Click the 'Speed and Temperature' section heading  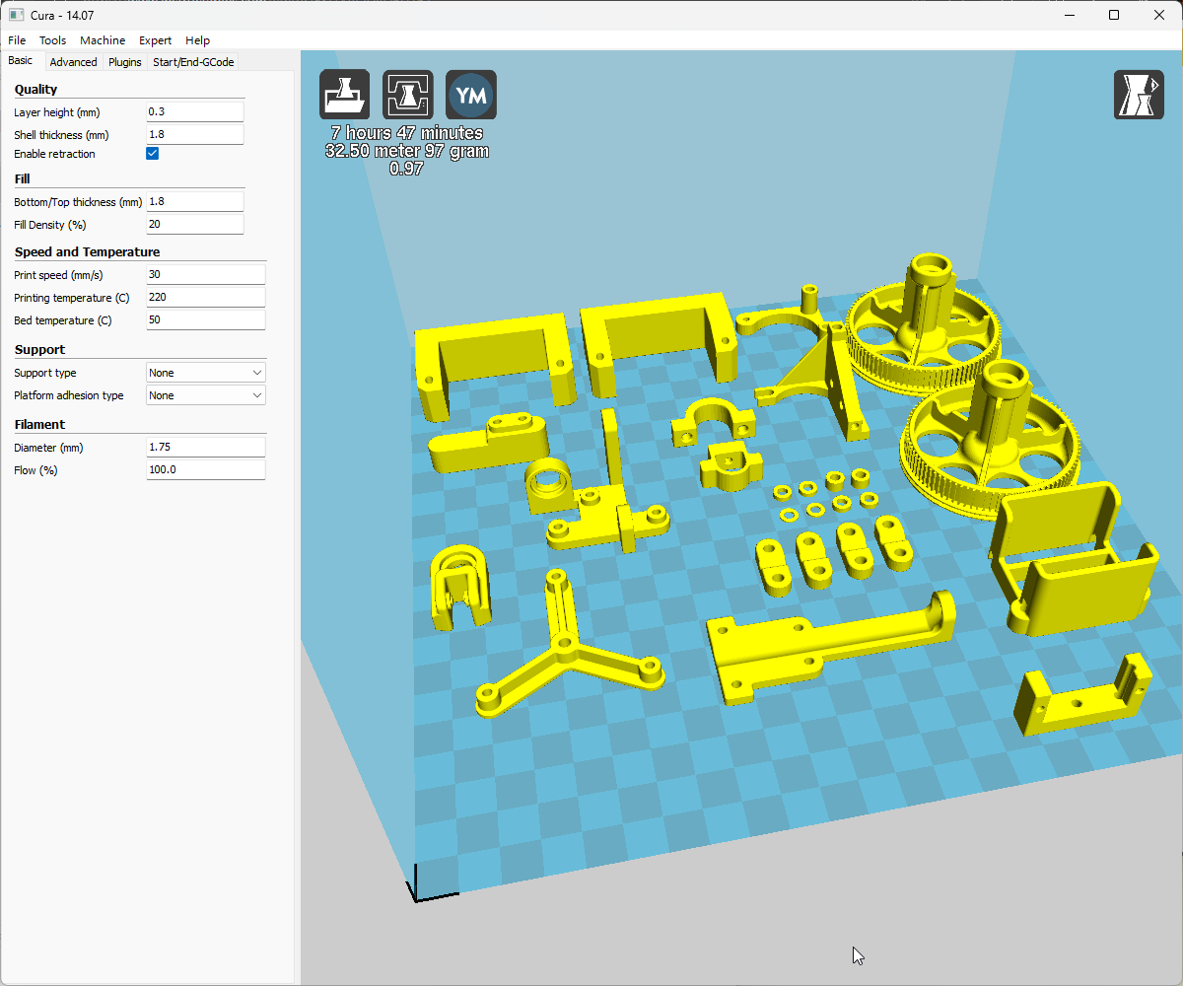coord(87,251)
